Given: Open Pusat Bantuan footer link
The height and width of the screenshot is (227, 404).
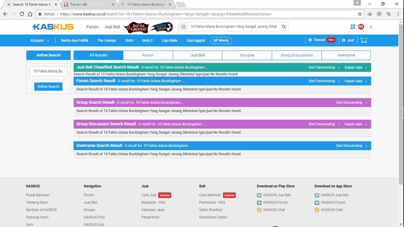Looking at the screenshot, I should click(38, 195).
